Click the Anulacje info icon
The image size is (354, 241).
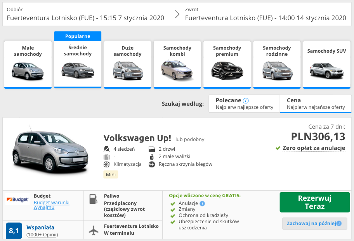202,203
